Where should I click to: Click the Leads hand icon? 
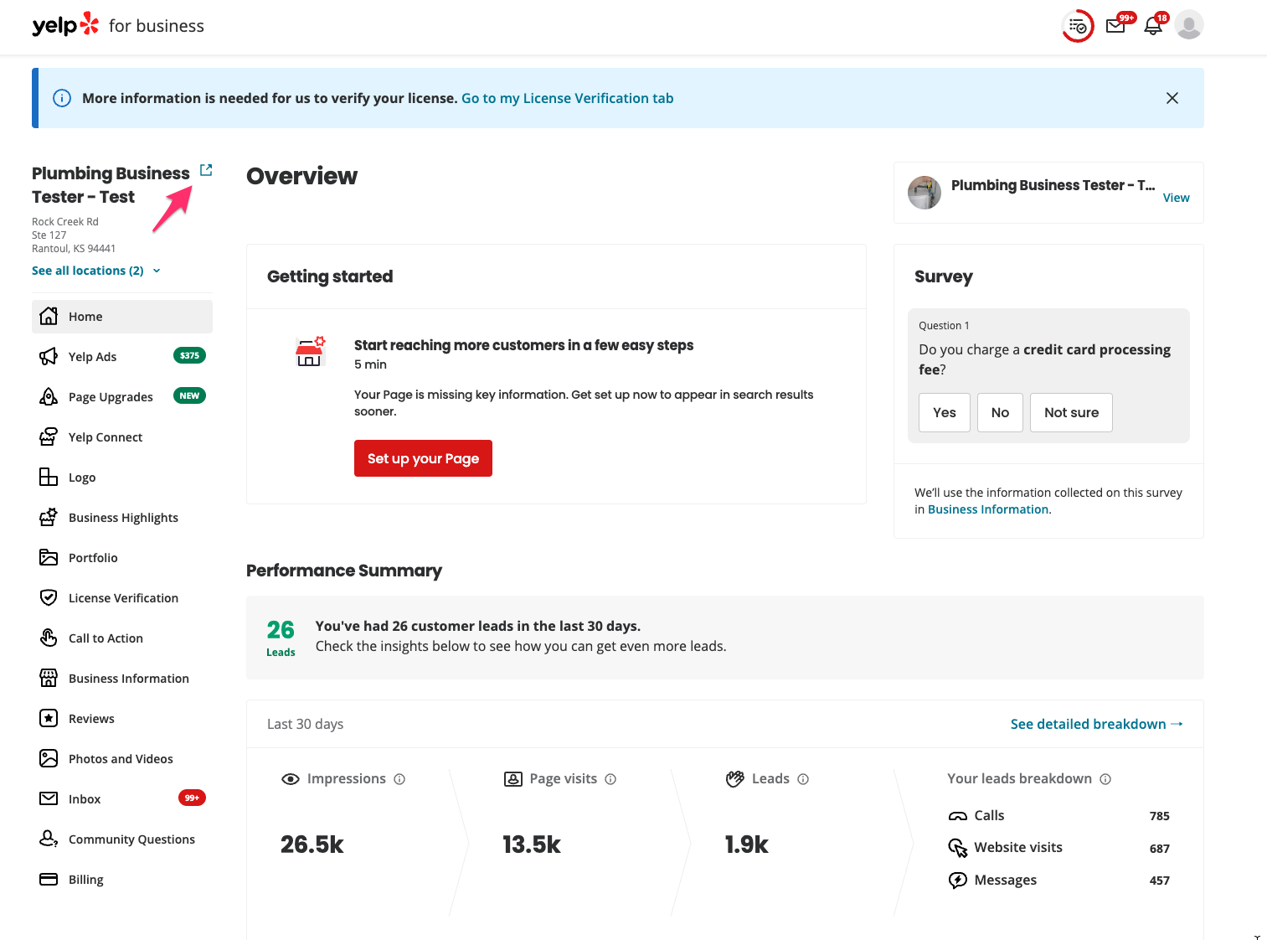point(735,779)
